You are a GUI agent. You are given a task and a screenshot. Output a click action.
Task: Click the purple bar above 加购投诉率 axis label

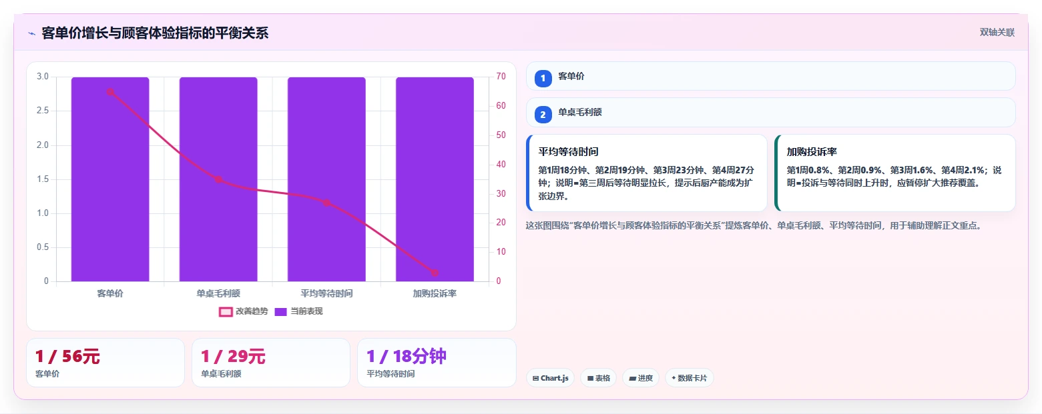435,179
